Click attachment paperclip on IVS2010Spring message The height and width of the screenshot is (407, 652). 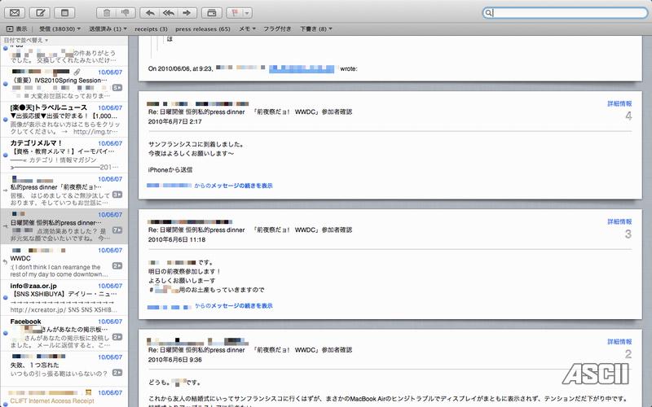[x=77, y=72]
